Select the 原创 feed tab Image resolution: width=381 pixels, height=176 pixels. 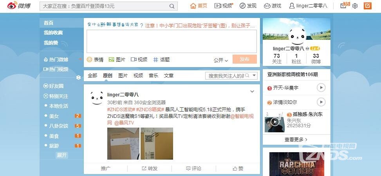(x=107, y=76)
